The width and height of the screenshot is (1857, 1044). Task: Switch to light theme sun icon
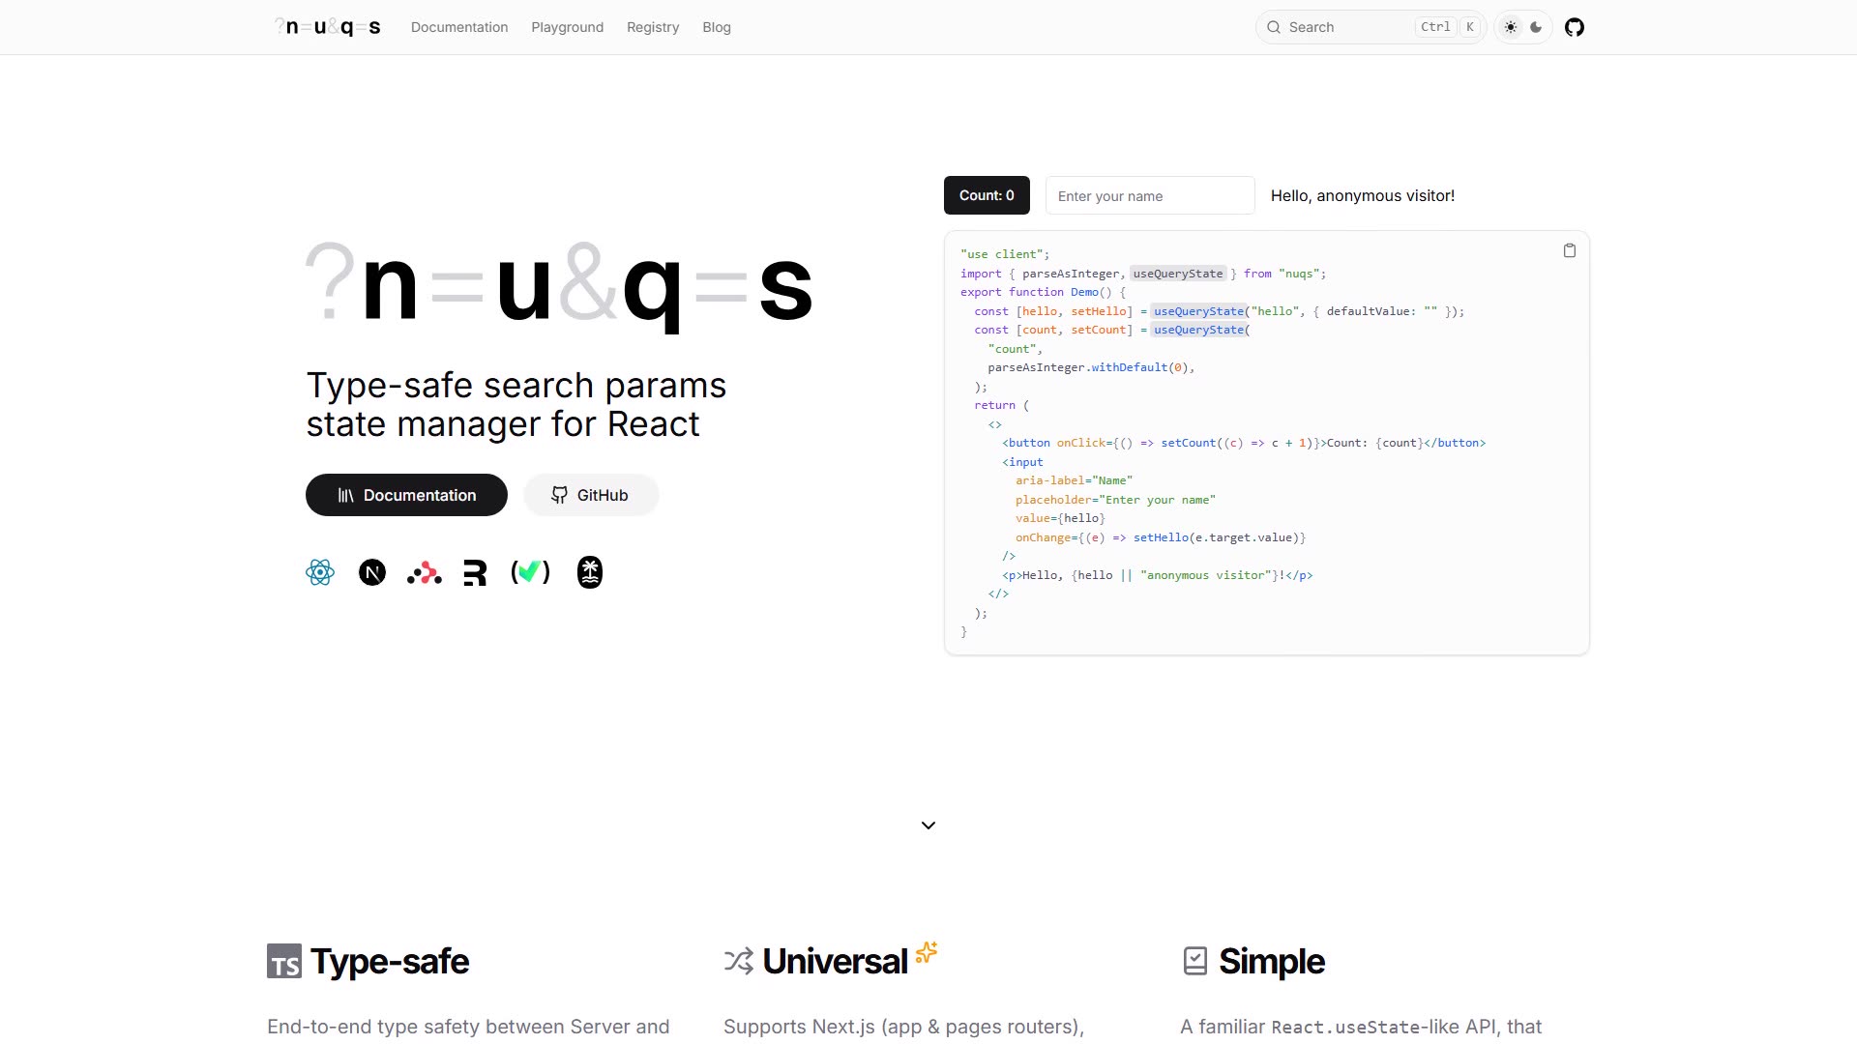pos(1511,27)
